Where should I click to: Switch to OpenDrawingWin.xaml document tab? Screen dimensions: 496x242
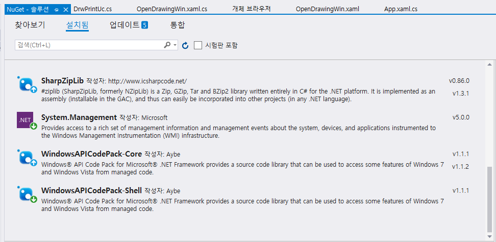(x=328, y=9)
